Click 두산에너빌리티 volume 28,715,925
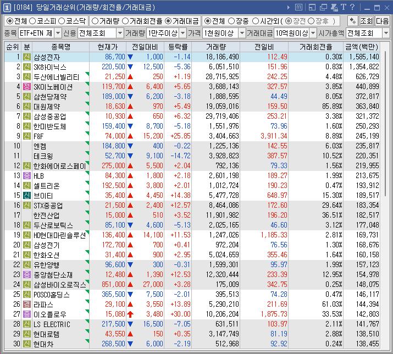The image size is (393, 354). coord(222,77)
